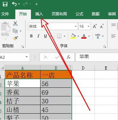
Task: Open the 剪贴板 dialog launcher
Action: [x=23, y=47]
